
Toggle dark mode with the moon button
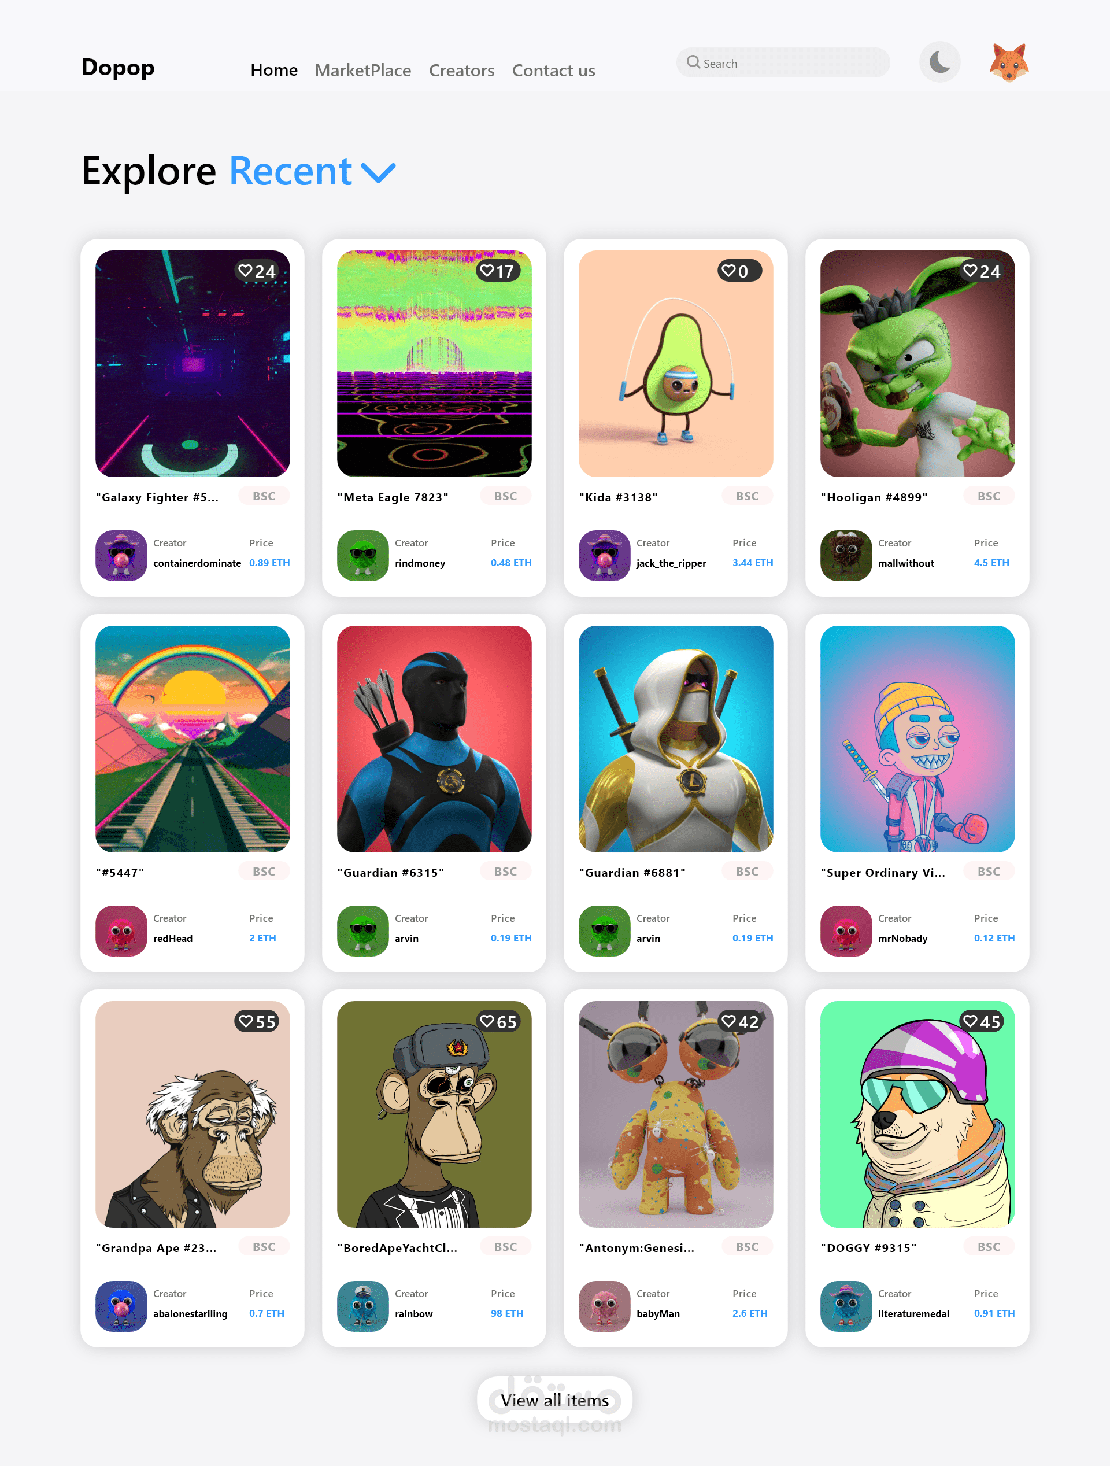(x=939, y=63)
